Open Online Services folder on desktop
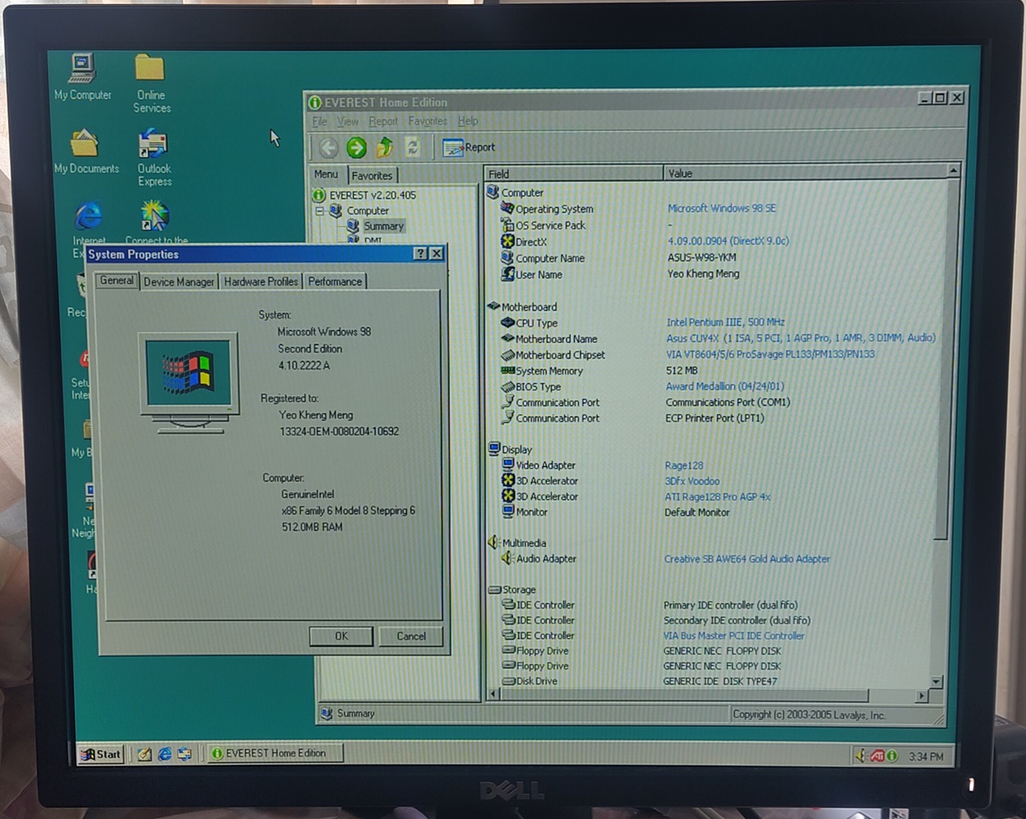The width and height of the screenshot is (1026, 819). [151, 83]
